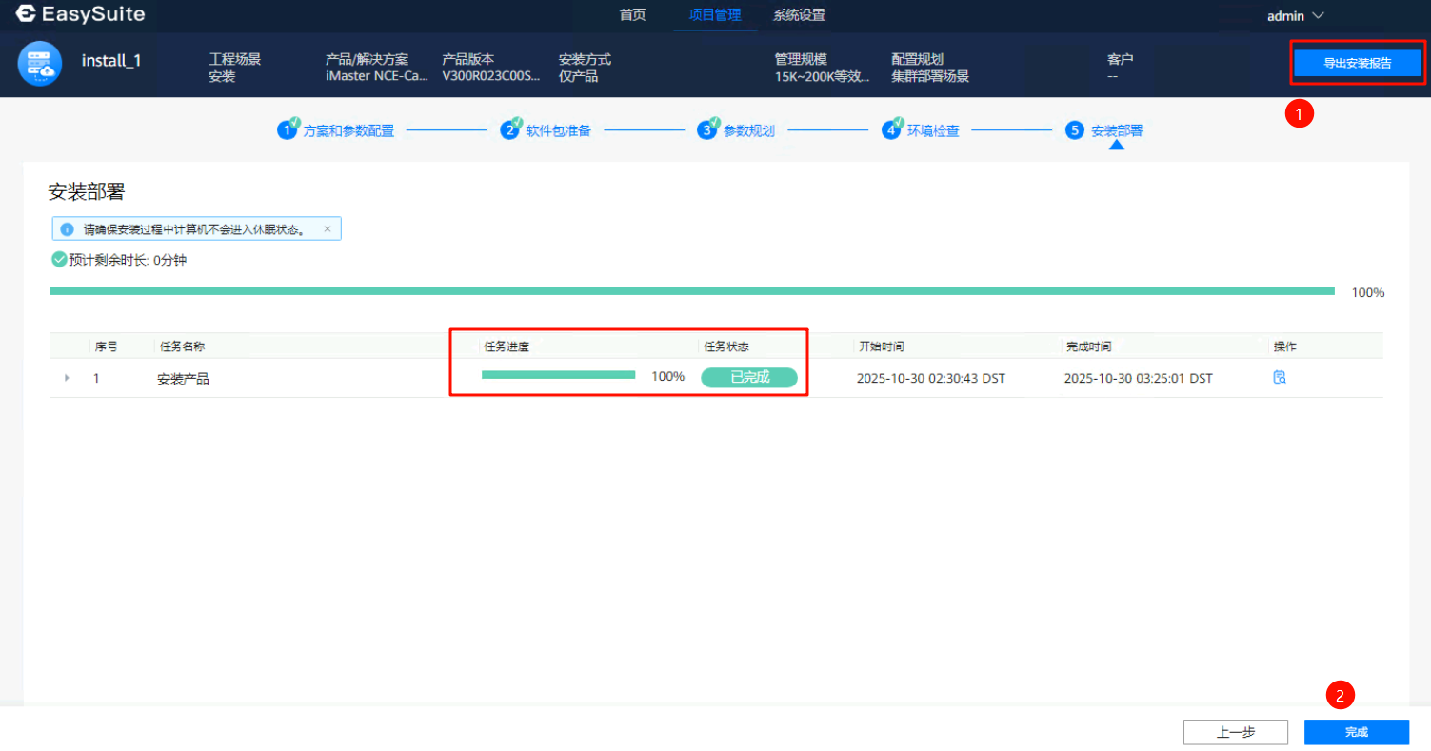
Task: Click the 已完成 task status badge
Action: (749, 377)
